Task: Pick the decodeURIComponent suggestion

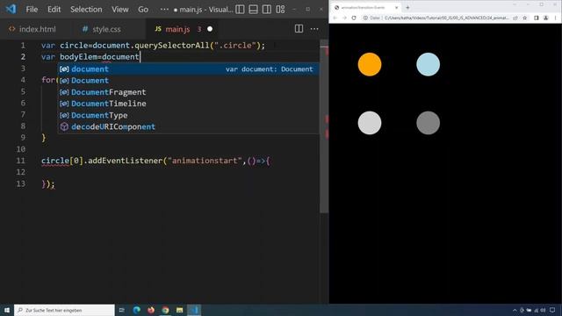Action: tap(189, 126)
